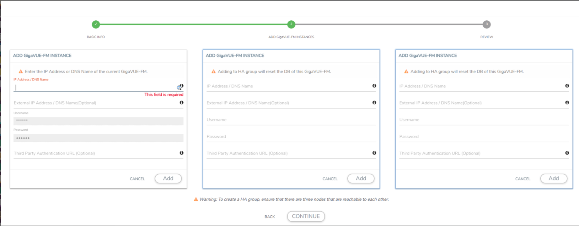This screenshot has width=579, height=226.
Task: Click bottom warning about three reachable nodes
Action: click(x=294, y=199)
